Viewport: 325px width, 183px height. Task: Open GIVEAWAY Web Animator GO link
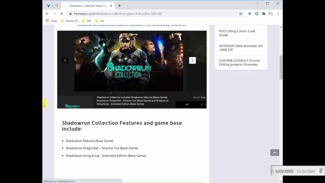pyautogui.click(x=241, y=48)
